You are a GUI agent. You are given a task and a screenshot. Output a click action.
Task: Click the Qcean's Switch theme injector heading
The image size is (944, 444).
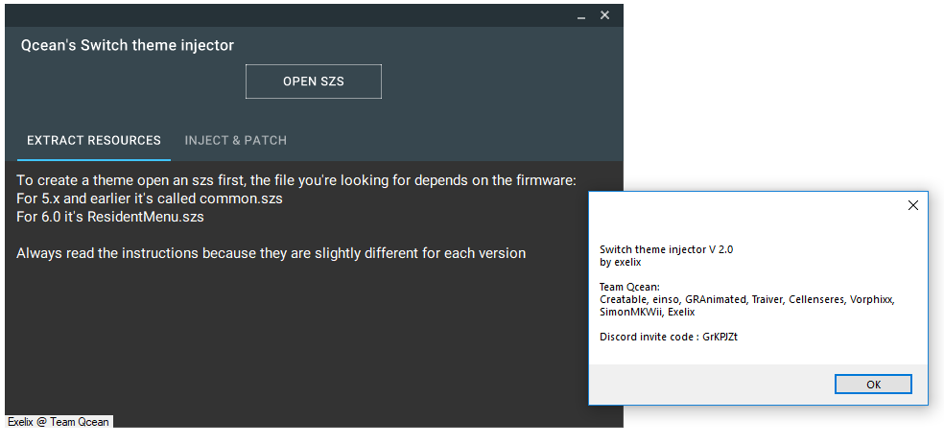point(127,45)
